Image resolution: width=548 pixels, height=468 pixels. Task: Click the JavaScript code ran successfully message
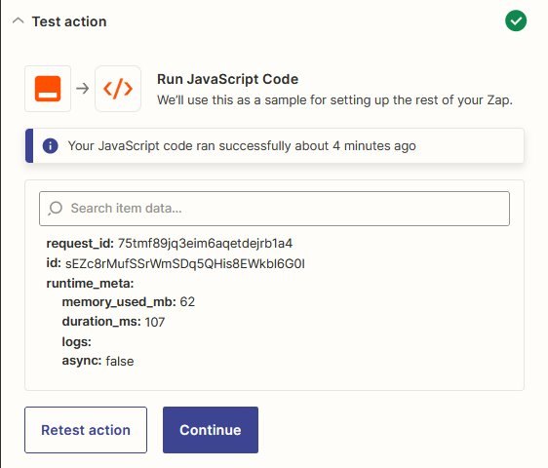pos(242,145)
